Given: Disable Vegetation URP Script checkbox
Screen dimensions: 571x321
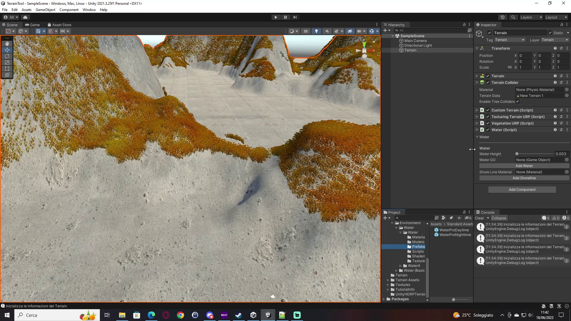Looking at the screenshot, I should point(488,123).
